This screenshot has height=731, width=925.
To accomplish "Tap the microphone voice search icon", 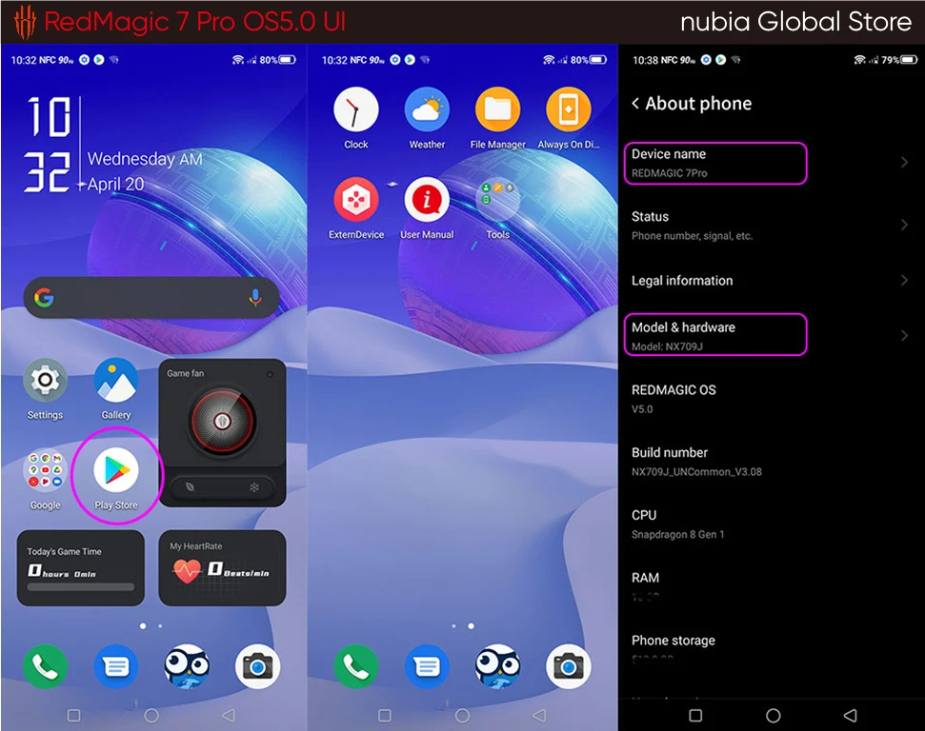I will click(x=255, y=298).
